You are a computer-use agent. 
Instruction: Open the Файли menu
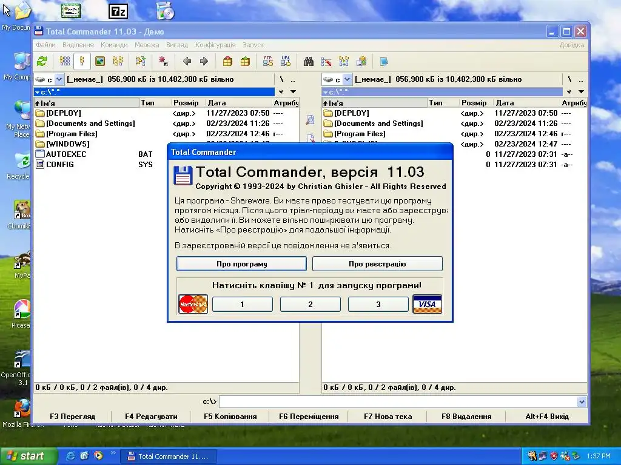click(45, 45)
